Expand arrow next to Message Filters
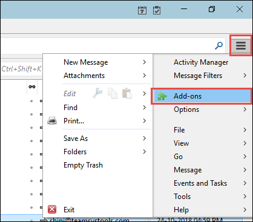Viewport: 253px width, 222px height. (x=245, y=76)
